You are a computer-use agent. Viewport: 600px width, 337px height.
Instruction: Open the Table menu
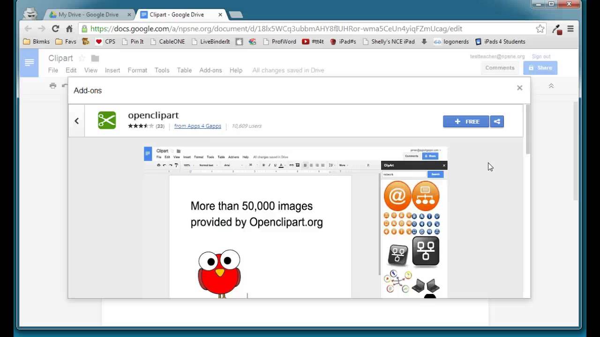(x=184, y=70)
